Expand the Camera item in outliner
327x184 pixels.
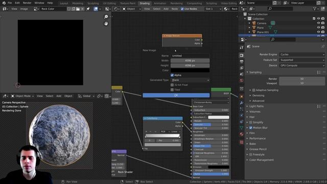250,23
